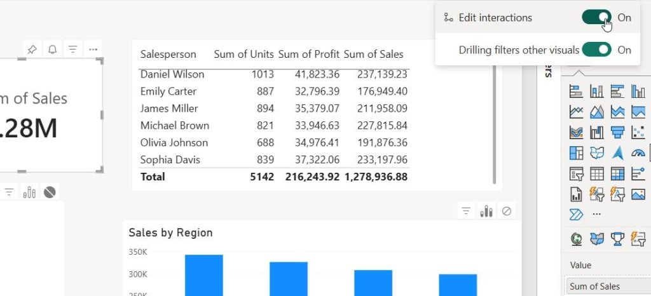651x296 pixels.
Task: Choose None interaction icon below the card
Action: 50,192
